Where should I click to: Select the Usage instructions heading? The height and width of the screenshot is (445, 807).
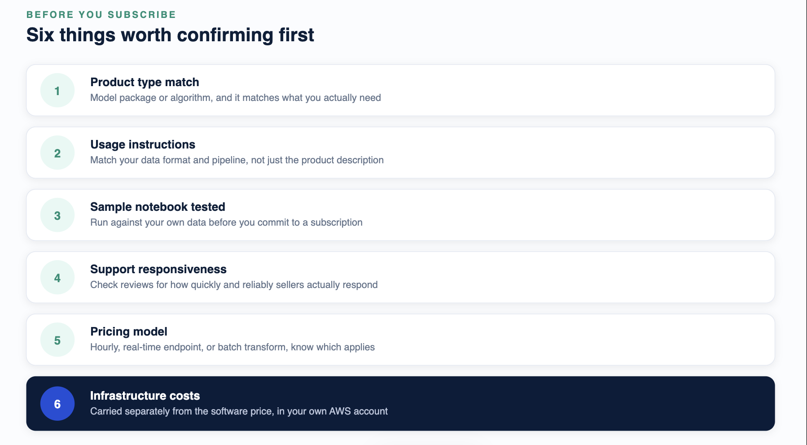pos(143,144)
